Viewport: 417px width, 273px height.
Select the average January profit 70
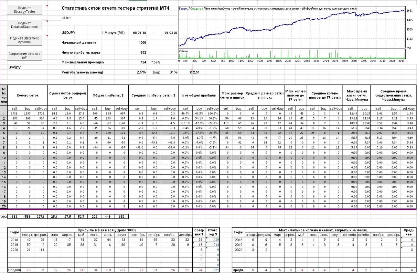(x=28, y=270)
